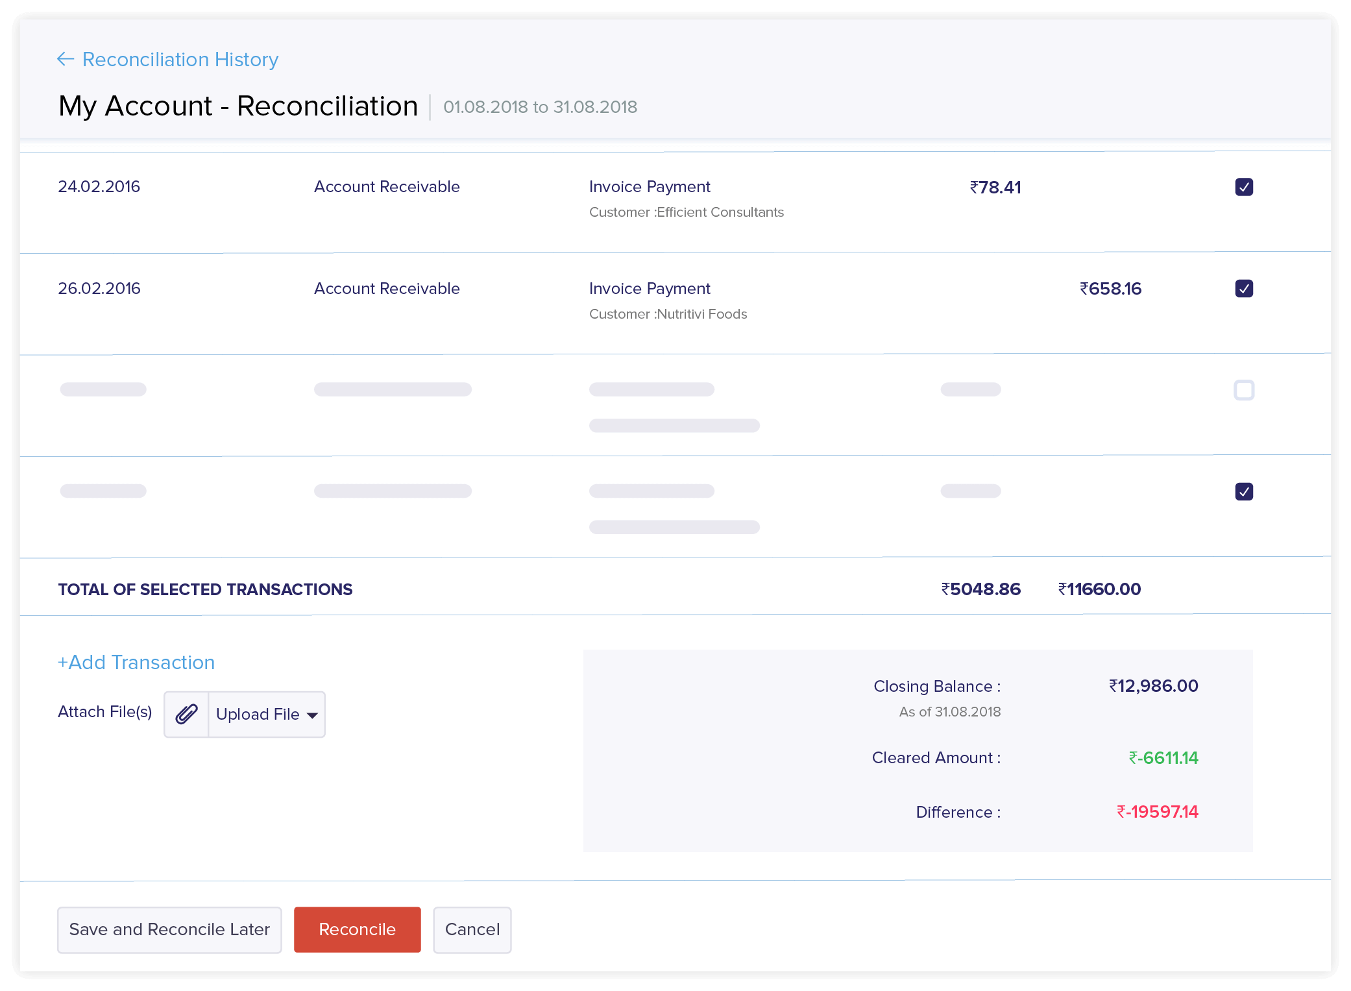
Task: Click the Reconcile button
Action: (x=357, y=928)
